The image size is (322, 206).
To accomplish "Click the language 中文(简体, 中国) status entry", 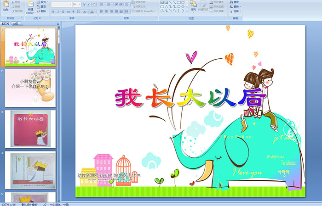I will (x=59, y=204).
